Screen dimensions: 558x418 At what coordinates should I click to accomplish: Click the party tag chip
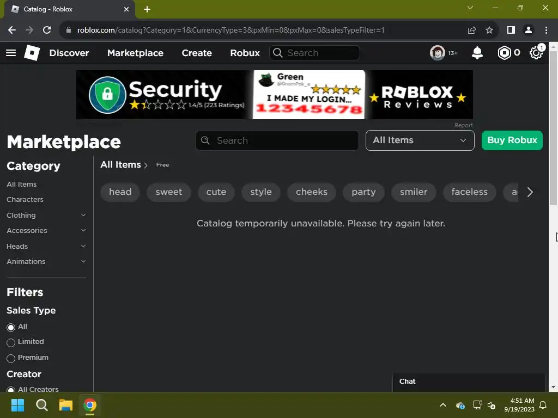363,192
